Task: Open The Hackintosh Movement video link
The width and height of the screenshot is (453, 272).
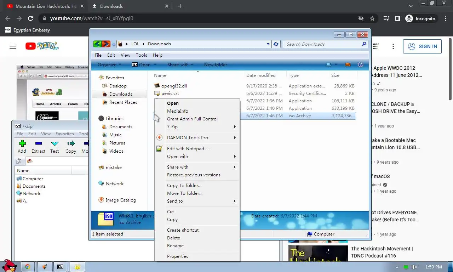Action: [x=382, y=252]
